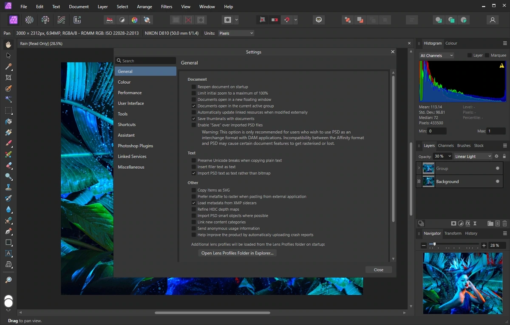Select the Artistic Text tool
Screen dimensions: 510x325
8,254
